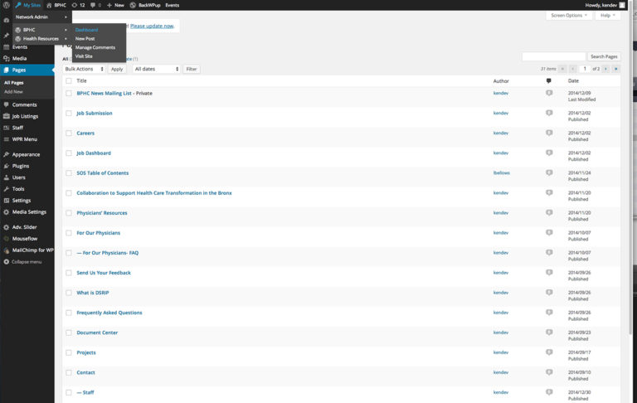637x403 pixels.
Task: Open the Bulk Actions dropdown
Action: (85, 69)
